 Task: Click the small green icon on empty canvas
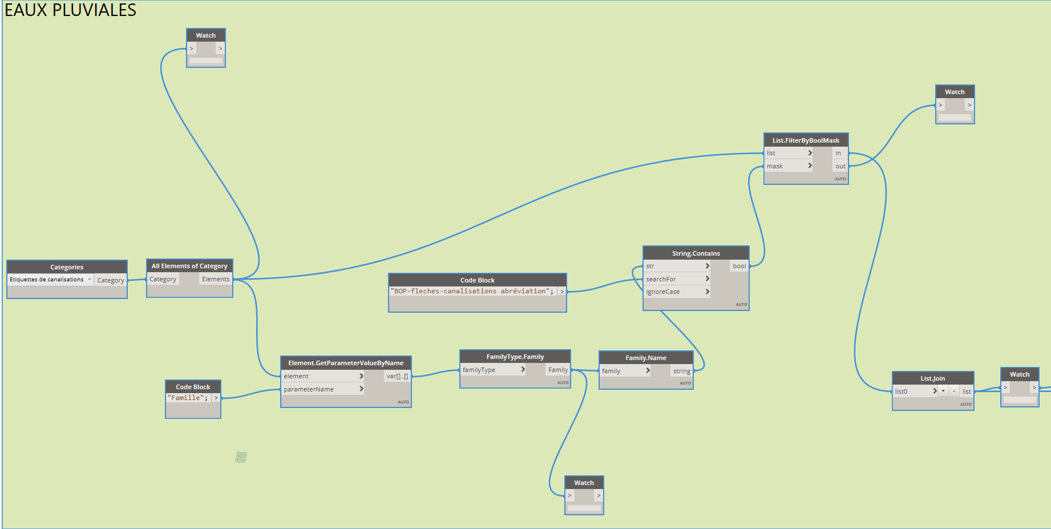pos(241,457)
